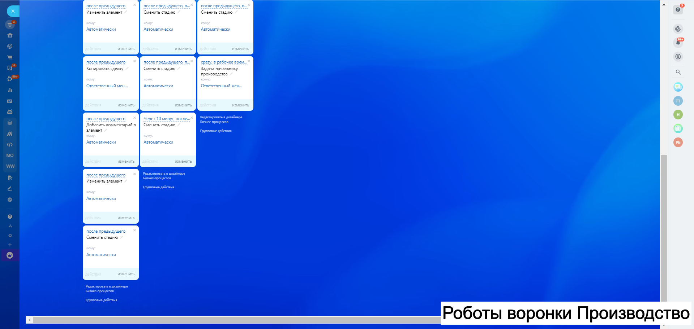The height and width of the screenshot is (329, 694).
Task: Open the news sheet avatar in right panel
Action: (x=678, y=128)
